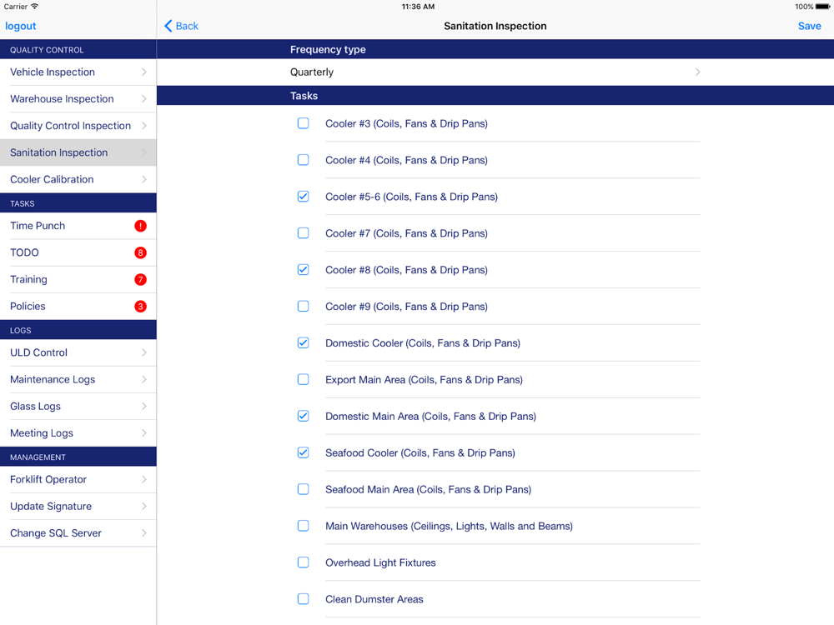834x625 pixels.
Task: Tap Main Warehouses (Ceilings, Lights, Walls and Beams) label
Action: coord(449,526)
